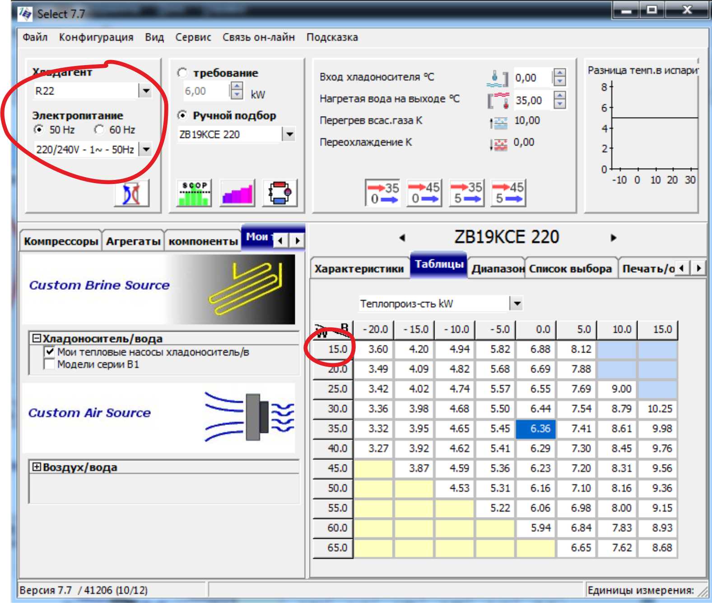Select the 0 to 35 operating condition preset
Image resolution: width=712 pixels, height=603 pixels.
[383, 193]
